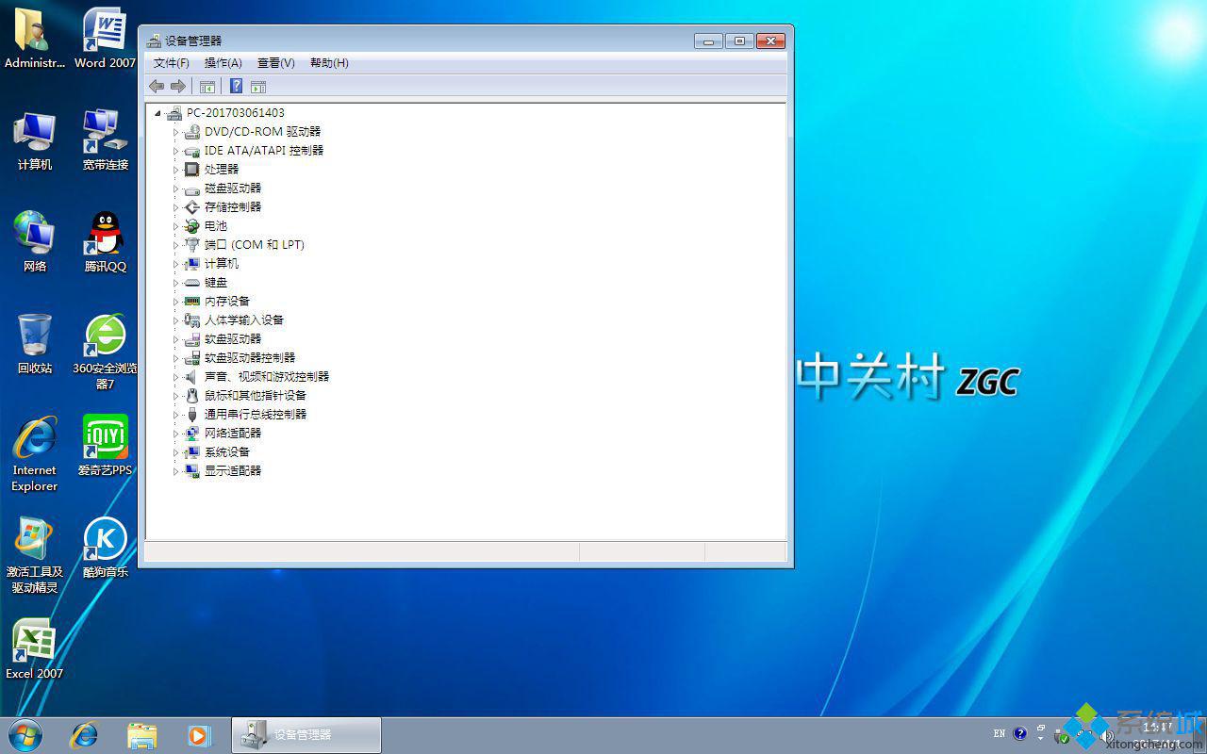The width and height of the screenshot is (1207, 754).
Task: Expand the 网络适配器 node arrow
Action: (175, 434)
